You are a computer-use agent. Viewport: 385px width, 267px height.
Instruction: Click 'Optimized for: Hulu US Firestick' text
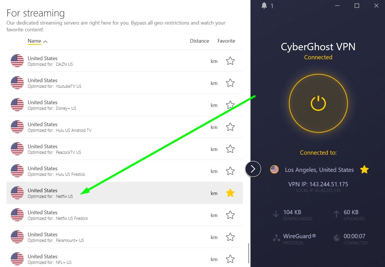pos(56,174)
